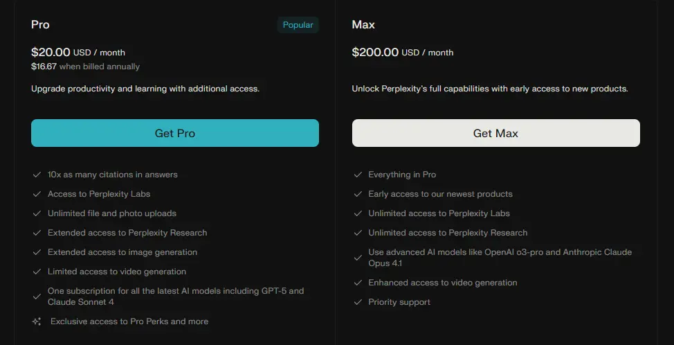
Task: Click the Get Max button
Action: [495, 133]
